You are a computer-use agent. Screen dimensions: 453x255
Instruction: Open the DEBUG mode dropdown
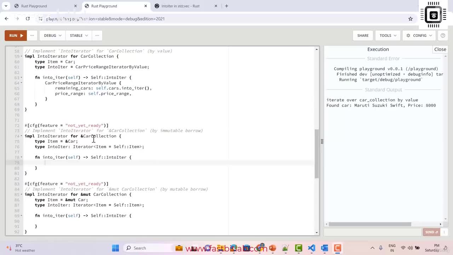(x=53, y=35)
